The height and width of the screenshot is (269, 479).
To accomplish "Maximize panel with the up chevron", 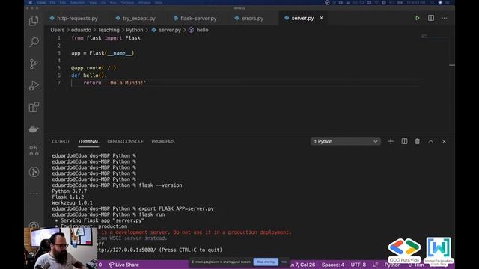I will coord(431,141).
